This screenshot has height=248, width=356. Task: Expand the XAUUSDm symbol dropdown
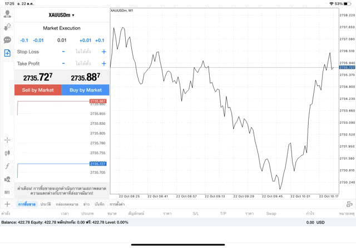(62, 15)
